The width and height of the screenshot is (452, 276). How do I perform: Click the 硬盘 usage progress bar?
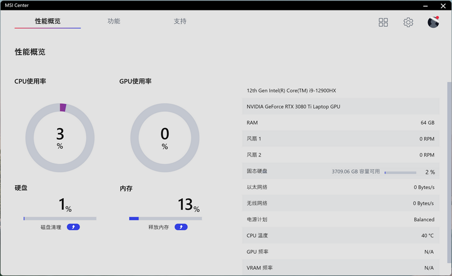point(60,219)
